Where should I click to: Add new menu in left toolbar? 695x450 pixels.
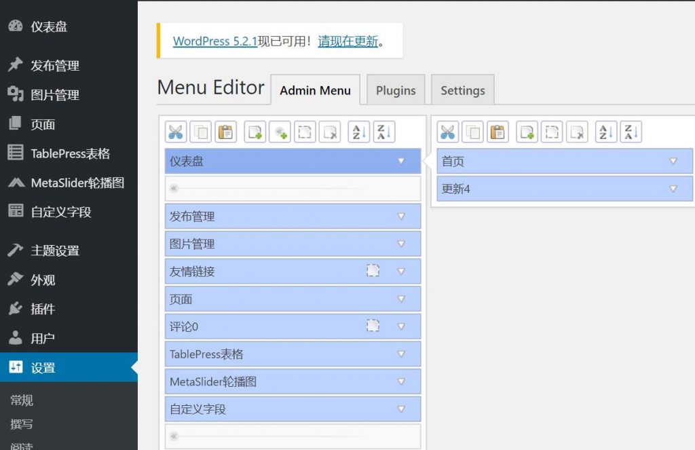coord(255,132)
